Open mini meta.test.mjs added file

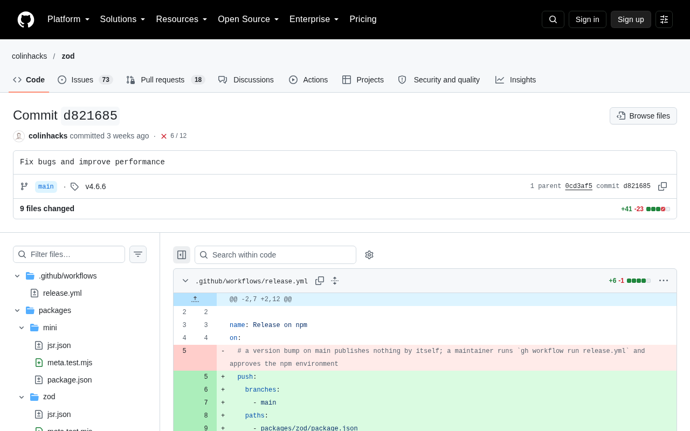[70, 363]
